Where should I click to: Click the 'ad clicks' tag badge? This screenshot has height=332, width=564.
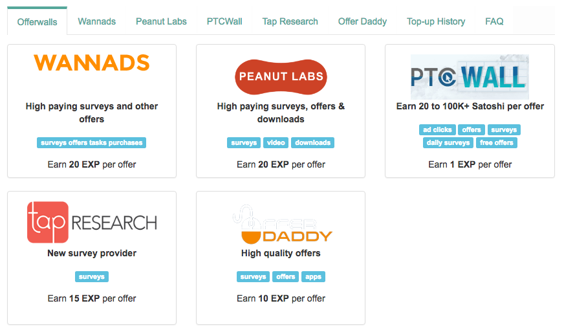pos(437,129)
